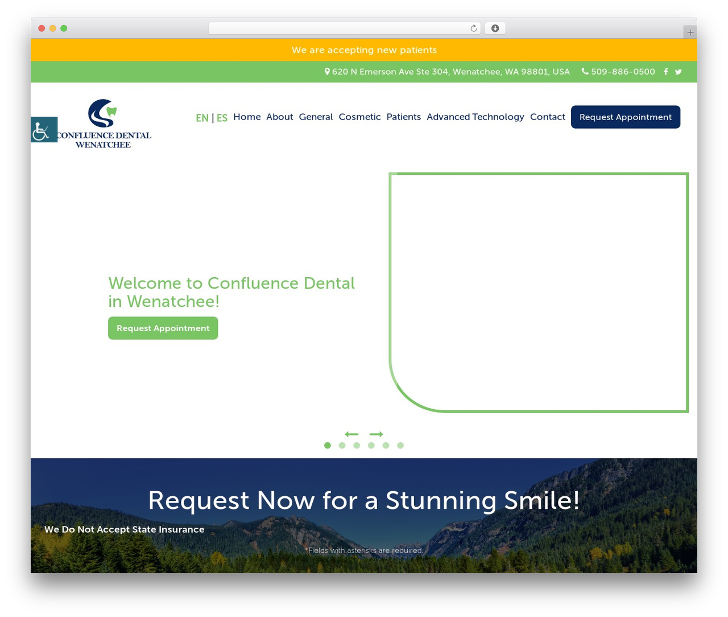Open the Facebook page icon
Image resolution: width=728 pixels, height=617 pixels.
(665, 72)
